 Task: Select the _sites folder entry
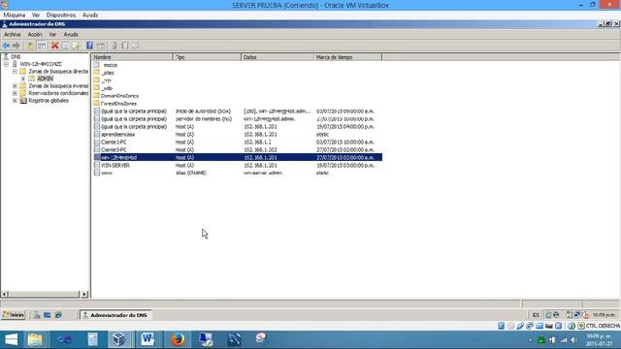(x=108, y=73)
